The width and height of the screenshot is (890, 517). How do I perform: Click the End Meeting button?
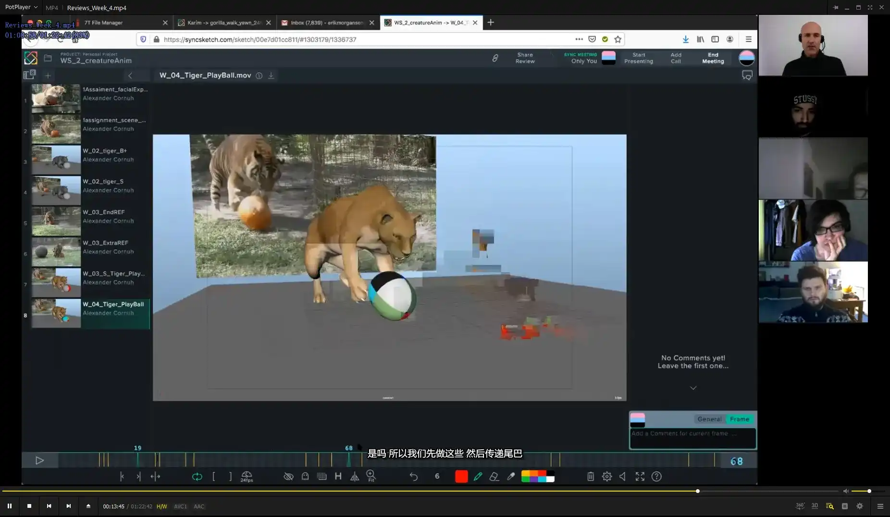point(713,58)
